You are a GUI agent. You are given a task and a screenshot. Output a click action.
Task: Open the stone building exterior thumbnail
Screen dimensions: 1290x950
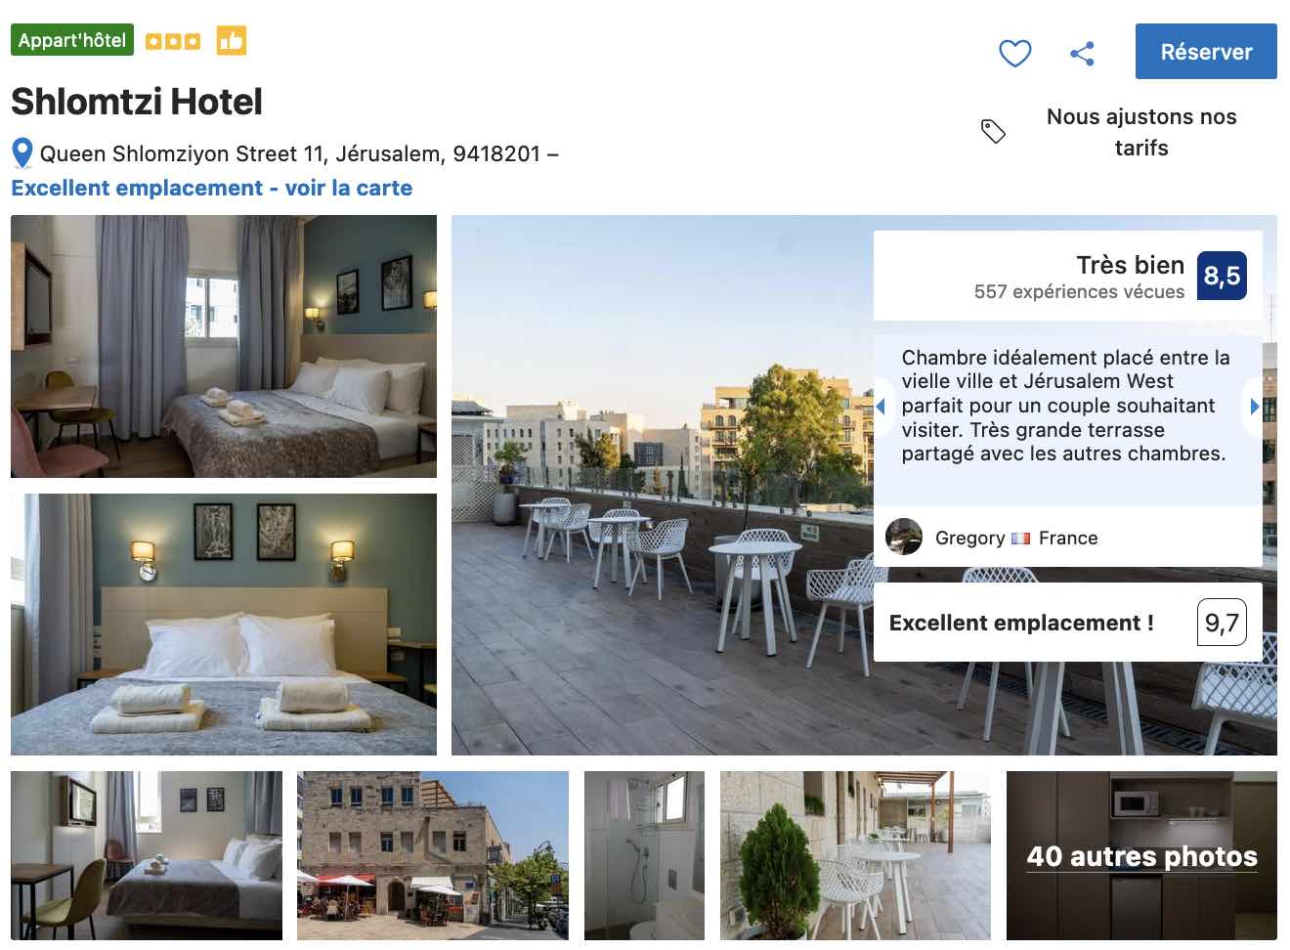point(433,856)
